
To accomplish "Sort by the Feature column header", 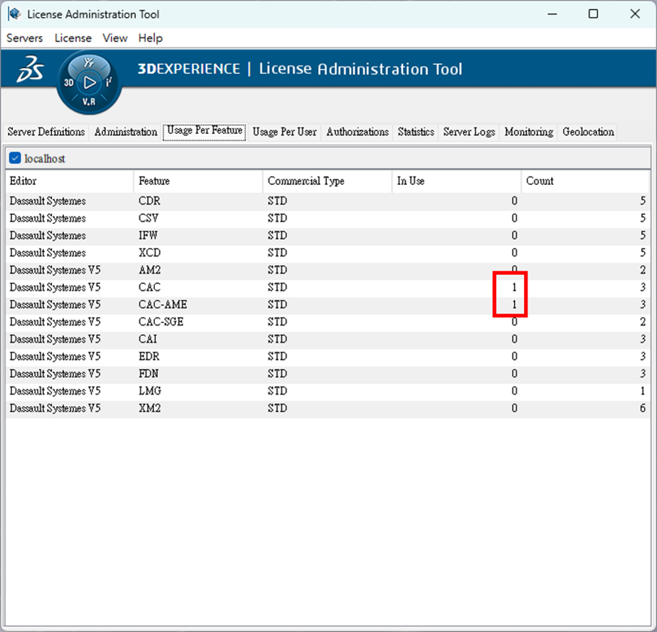I will pos(198,181).
